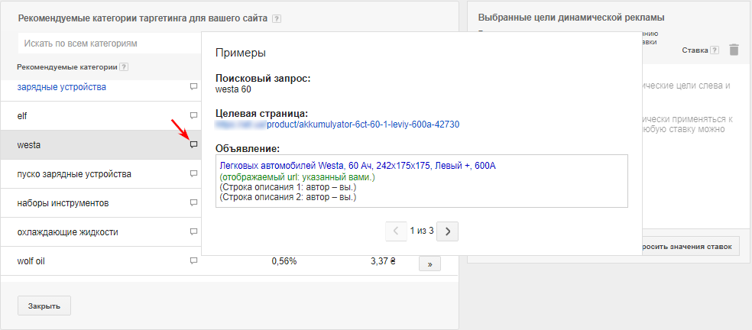Click the 1 из 3 page indicator
Screen dimensions: 752x330
coord(422,231)
